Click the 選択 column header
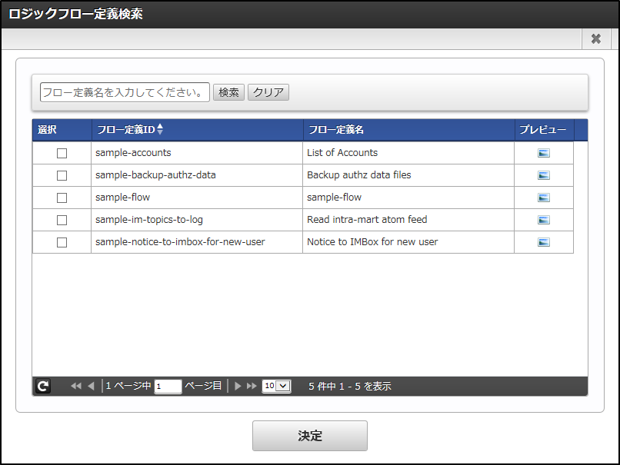This screenshot has height=465, width=620. 62,130
